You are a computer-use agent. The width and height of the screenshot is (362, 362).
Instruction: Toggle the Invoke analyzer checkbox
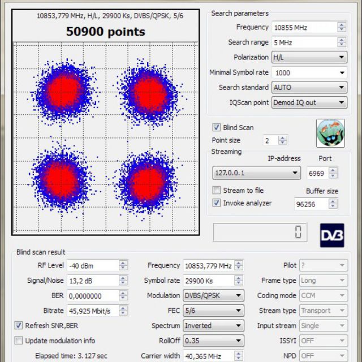[x=216, y=203]
